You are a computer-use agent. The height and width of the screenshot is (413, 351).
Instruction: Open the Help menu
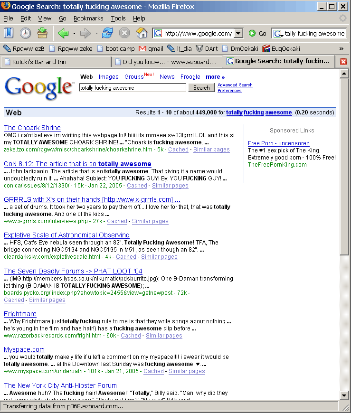[x=139, y=19]
